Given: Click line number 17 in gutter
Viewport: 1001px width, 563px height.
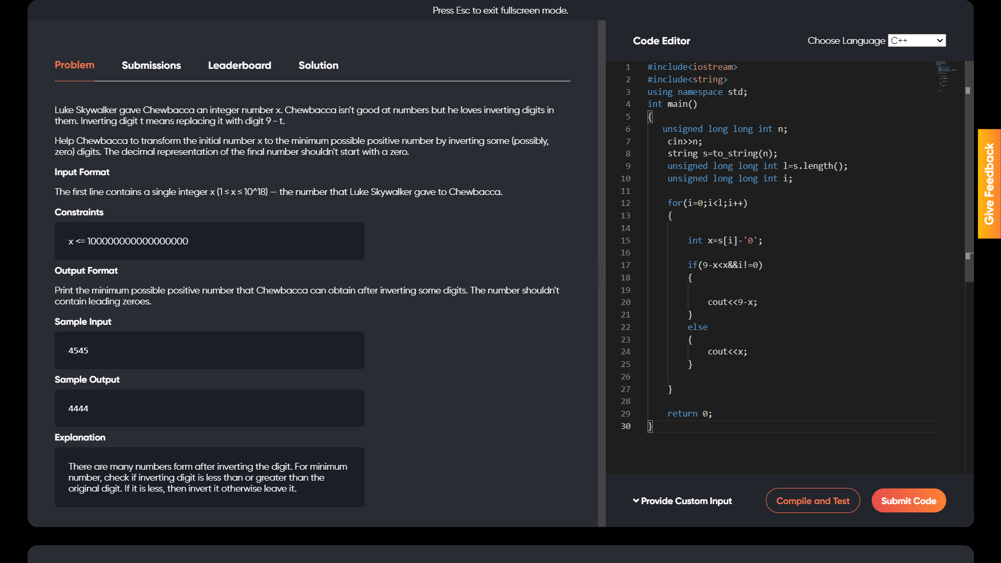Looking at the screenshot, I should tap(625, 265).
